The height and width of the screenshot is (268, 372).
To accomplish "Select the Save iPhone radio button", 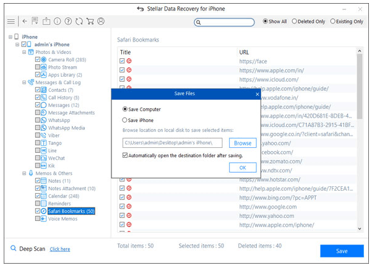I will [x=124, y=120].
